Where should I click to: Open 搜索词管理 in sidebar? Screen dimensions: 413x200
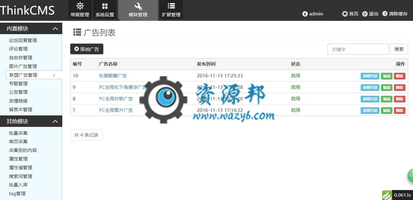(x=21, y=176)
